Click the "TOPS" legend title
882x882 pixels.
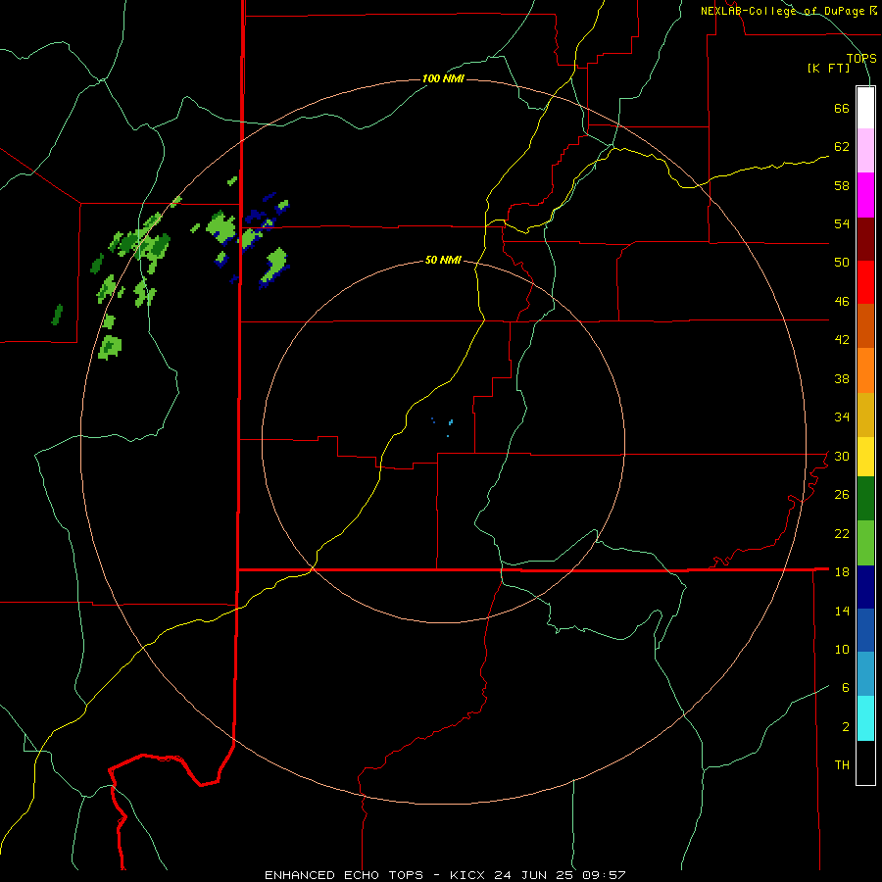pyautogui.click(x=861, y=59)
